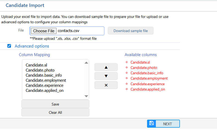
Task: Save the column mapping
Action: (x=55, y=104)
